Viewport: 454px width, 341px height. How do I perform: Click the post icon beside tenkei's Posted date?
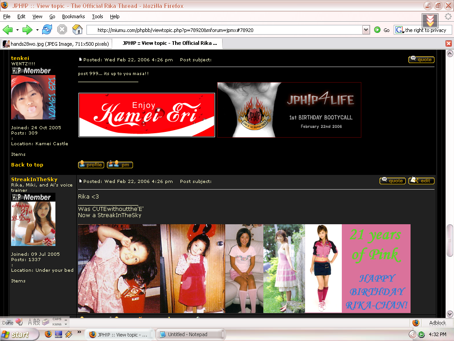coord(80,59)
